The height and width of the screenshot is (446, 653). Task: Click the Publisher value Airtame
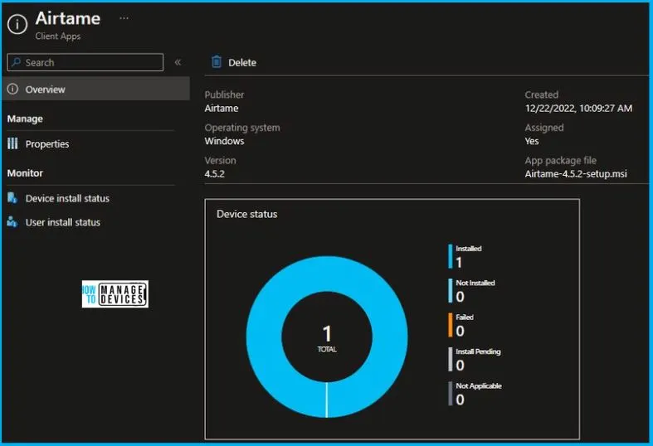click(x=222, y=108)
